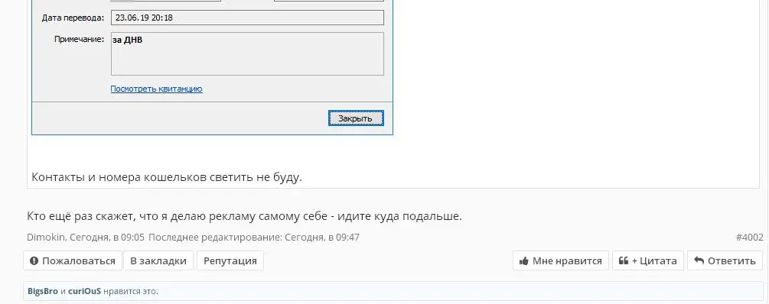Click the post time Сегодня, в 09:05
The height and width of the screenshot is (304, 769).
pyautogui.click(x=107, y=238)
